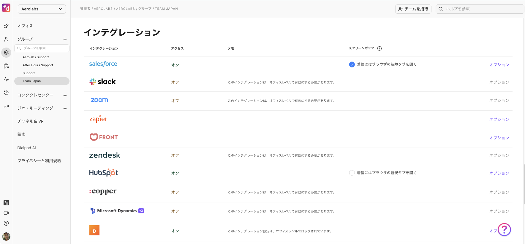Viewport: 525px width, 244px height.
Task: Click the HubSpot logo
Action: 104,173
